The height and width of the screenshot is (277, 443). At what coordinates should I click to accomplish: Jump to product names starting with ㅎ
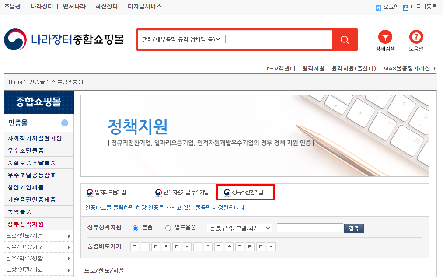[271, 247]
